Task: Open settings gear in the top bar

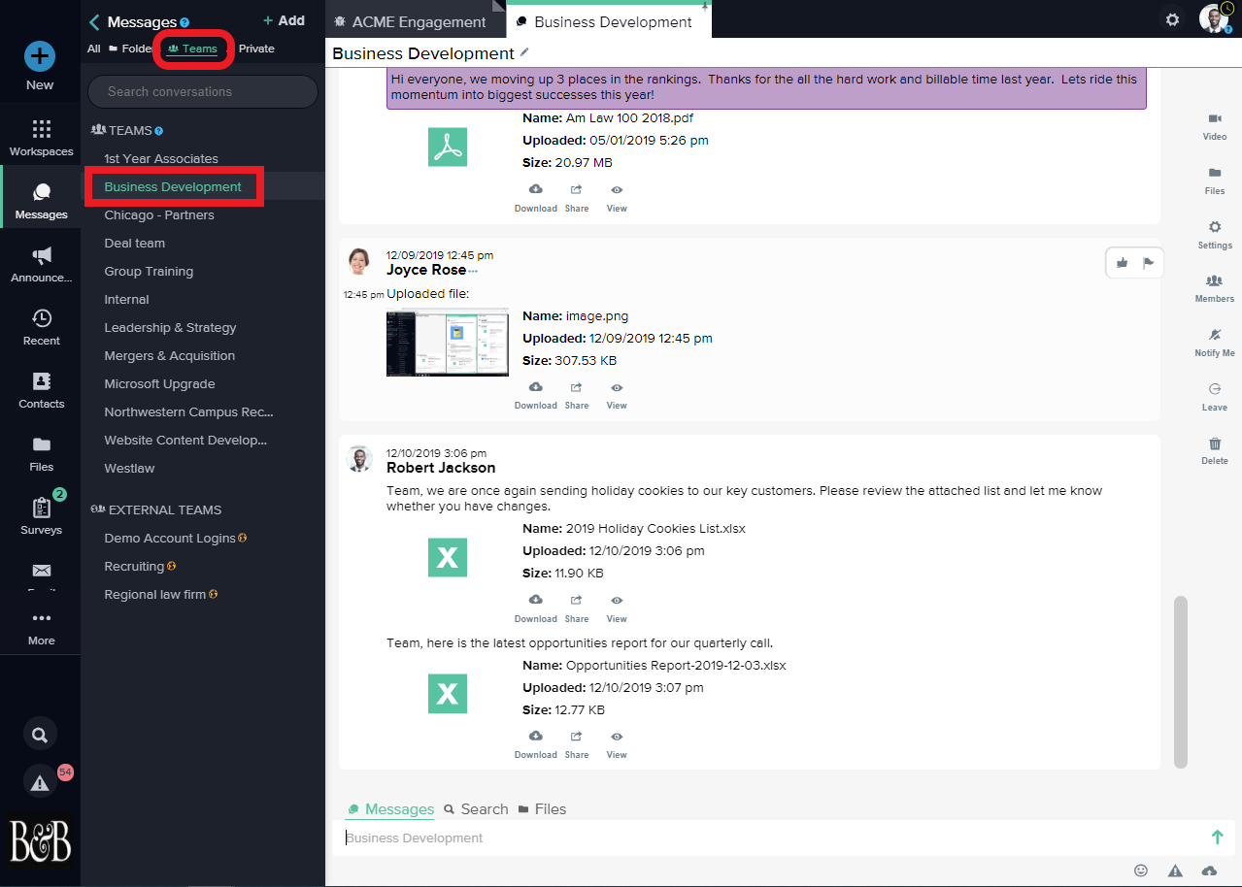Action: point(1172,19)
